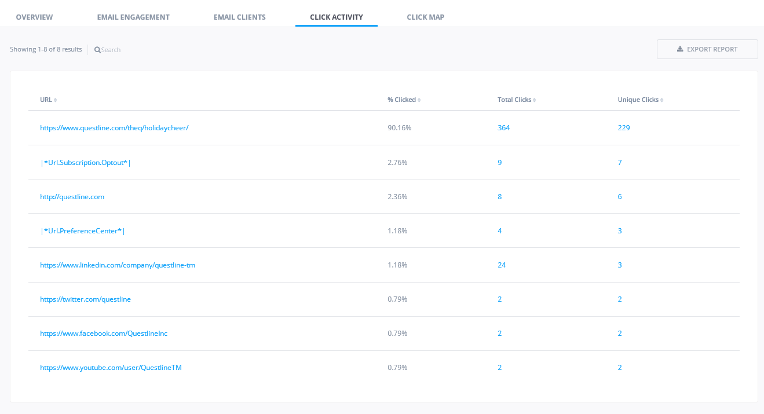
Task: Open the holidaycheer questline URL link
Action: [114, 128]
